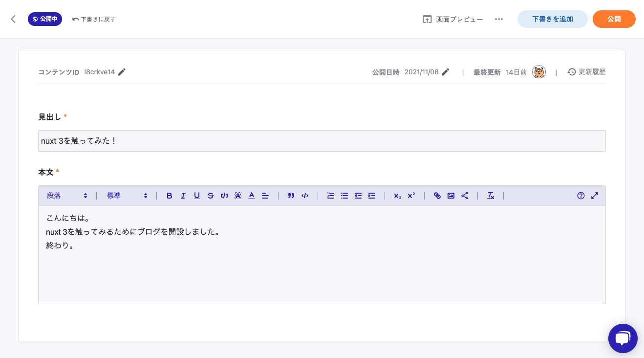Open the chat support widget
This screenshot has width=644, height=358.
coord(623,338)
